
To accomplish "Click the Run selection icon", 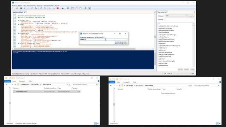I will coord(54,8).
